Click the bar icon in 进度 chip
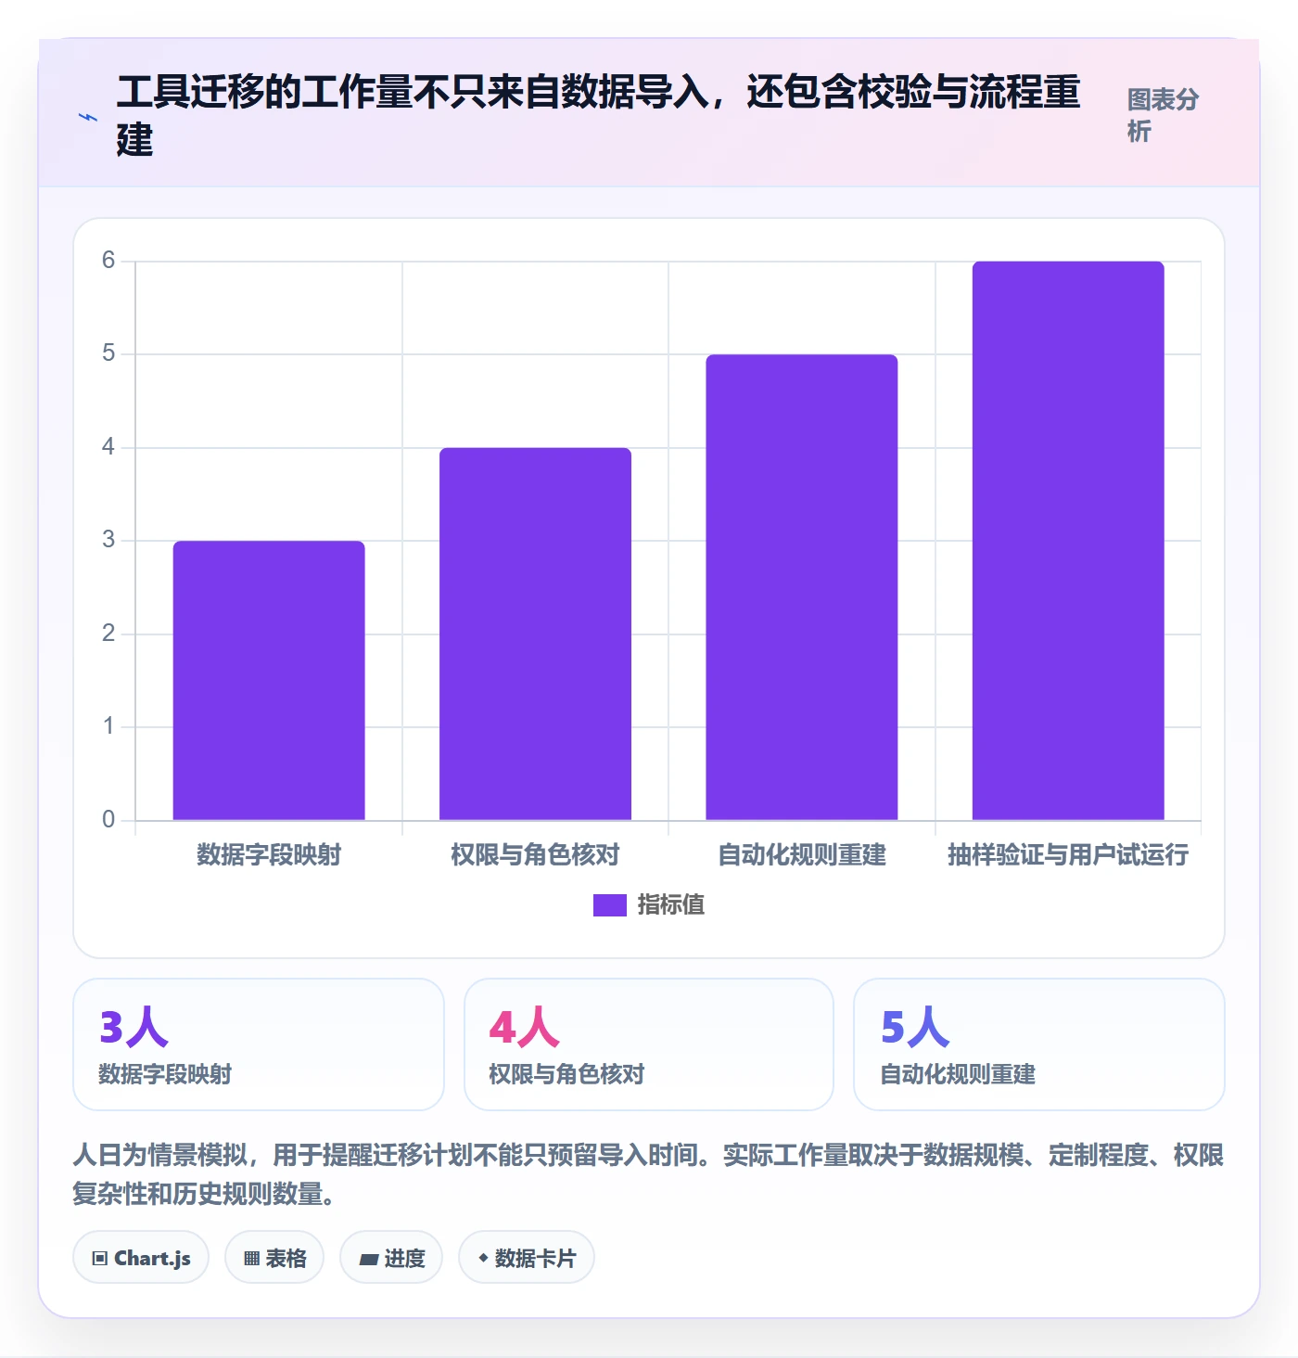The image size is (1298, 1358). pyautogui.click(x=369, y=1260)
